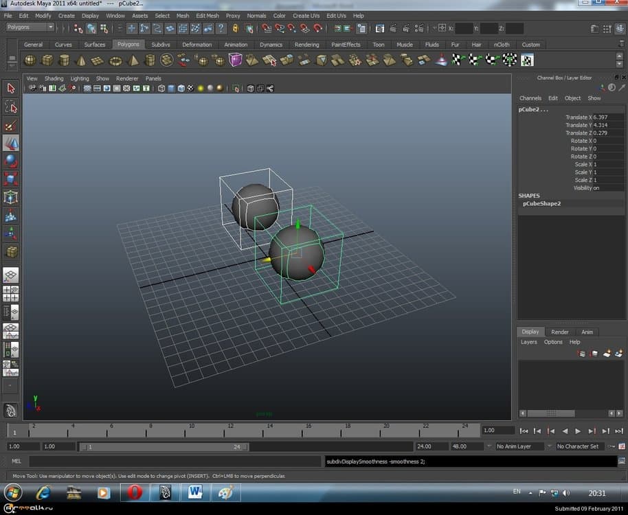Step forward one key
This screenshot has height=515, width=628.
pyautogui.click(x=592, y=431)
